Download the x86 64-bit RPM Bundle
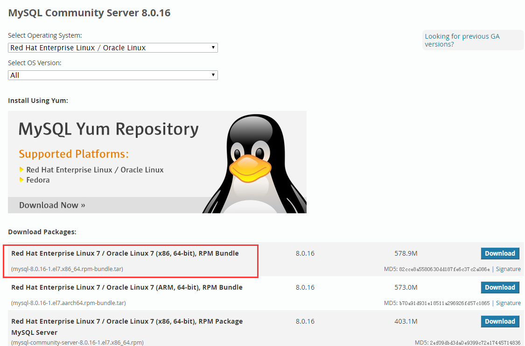Viewport: 525px width, 346px height. (x=500, y=253)
